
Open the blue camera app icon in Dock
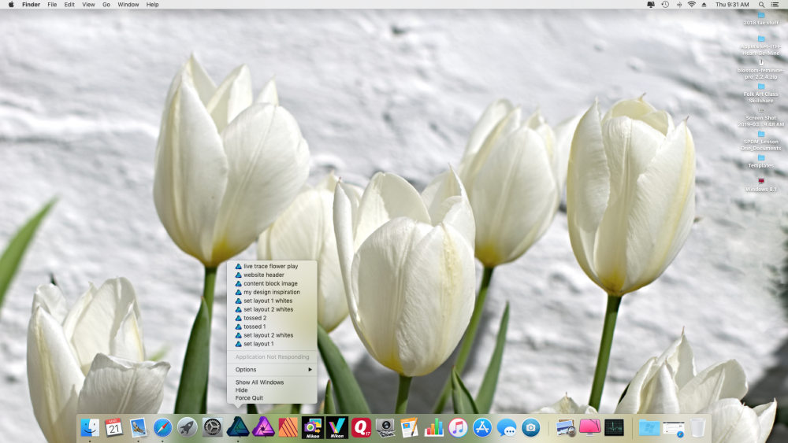pyautogui.click(x=530, y=428)
